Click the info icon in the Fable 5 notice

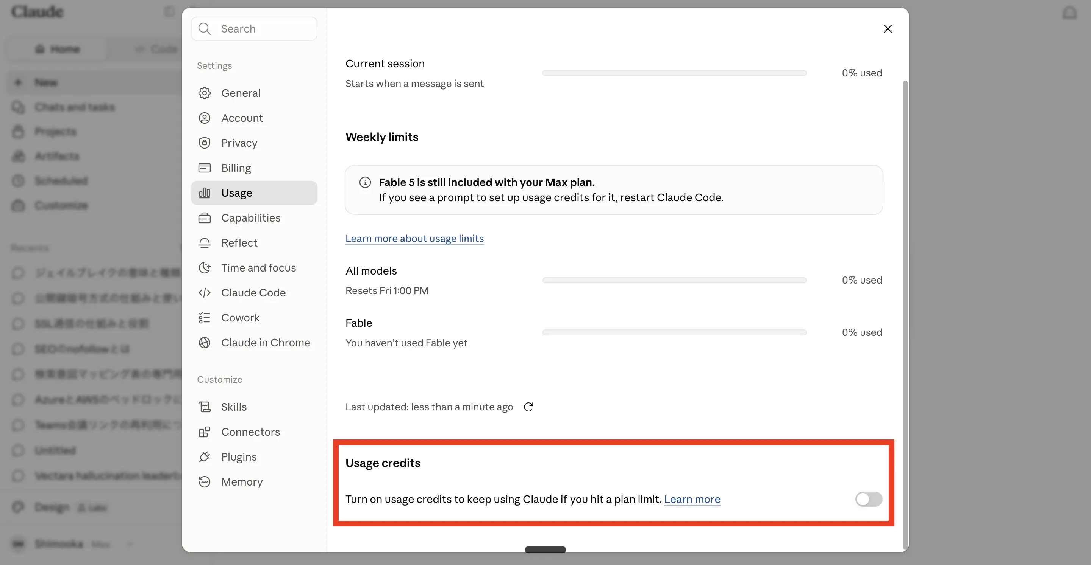pyautogui.click(x=365, y=182)
